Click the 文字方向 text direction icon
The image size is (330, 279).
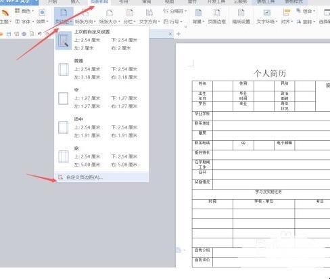click(149, 13)
